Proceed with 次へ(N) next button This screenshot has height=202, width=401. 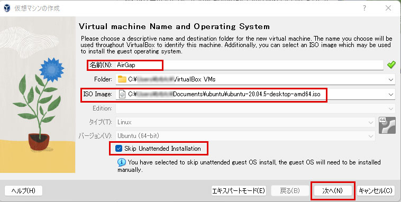coord(332,191)
